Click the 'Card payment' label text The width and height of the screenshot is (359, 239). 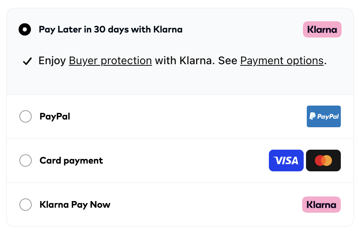point(71,160)
